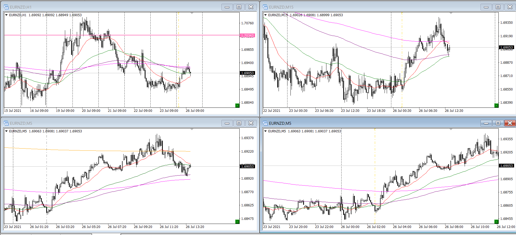Image resolution: width=516 pixels, height=235 pixels.
Task: Maximize the EURNZD,H1 chart window
Action: pos(239,7)
